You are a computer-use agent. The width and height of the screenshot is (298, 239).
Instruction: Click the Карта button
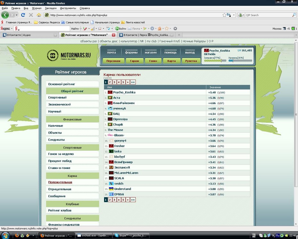[171, 61]
